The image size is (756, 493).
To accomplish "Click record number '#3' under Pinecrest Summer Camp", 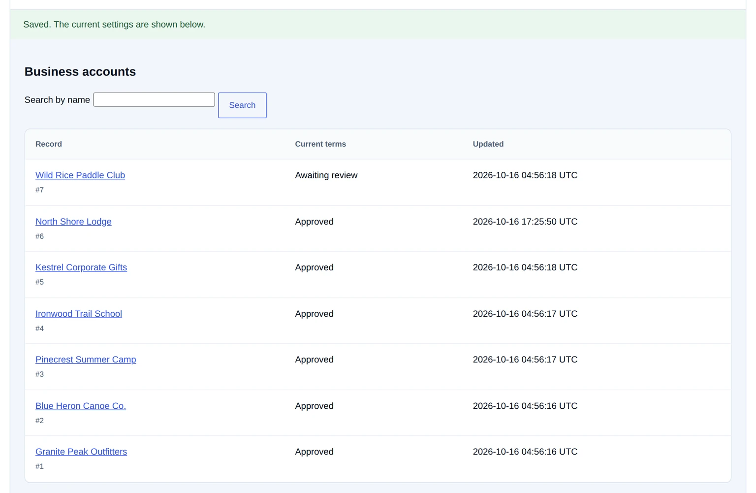I will point(40,374).
